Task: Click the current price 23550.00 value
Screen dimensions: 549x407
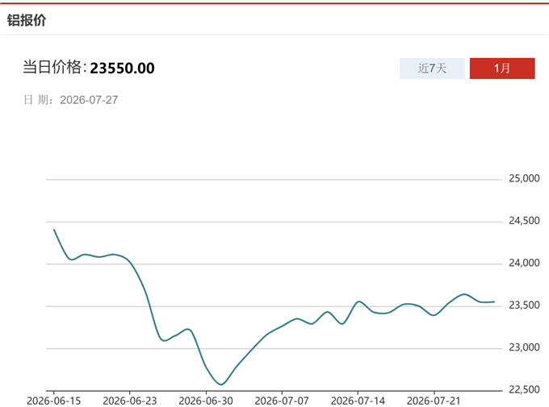Action: 122,69
